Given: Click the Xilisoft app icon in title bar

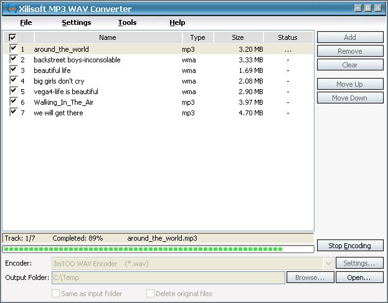Looking at the screenshot, I should [x=11, y=8].
